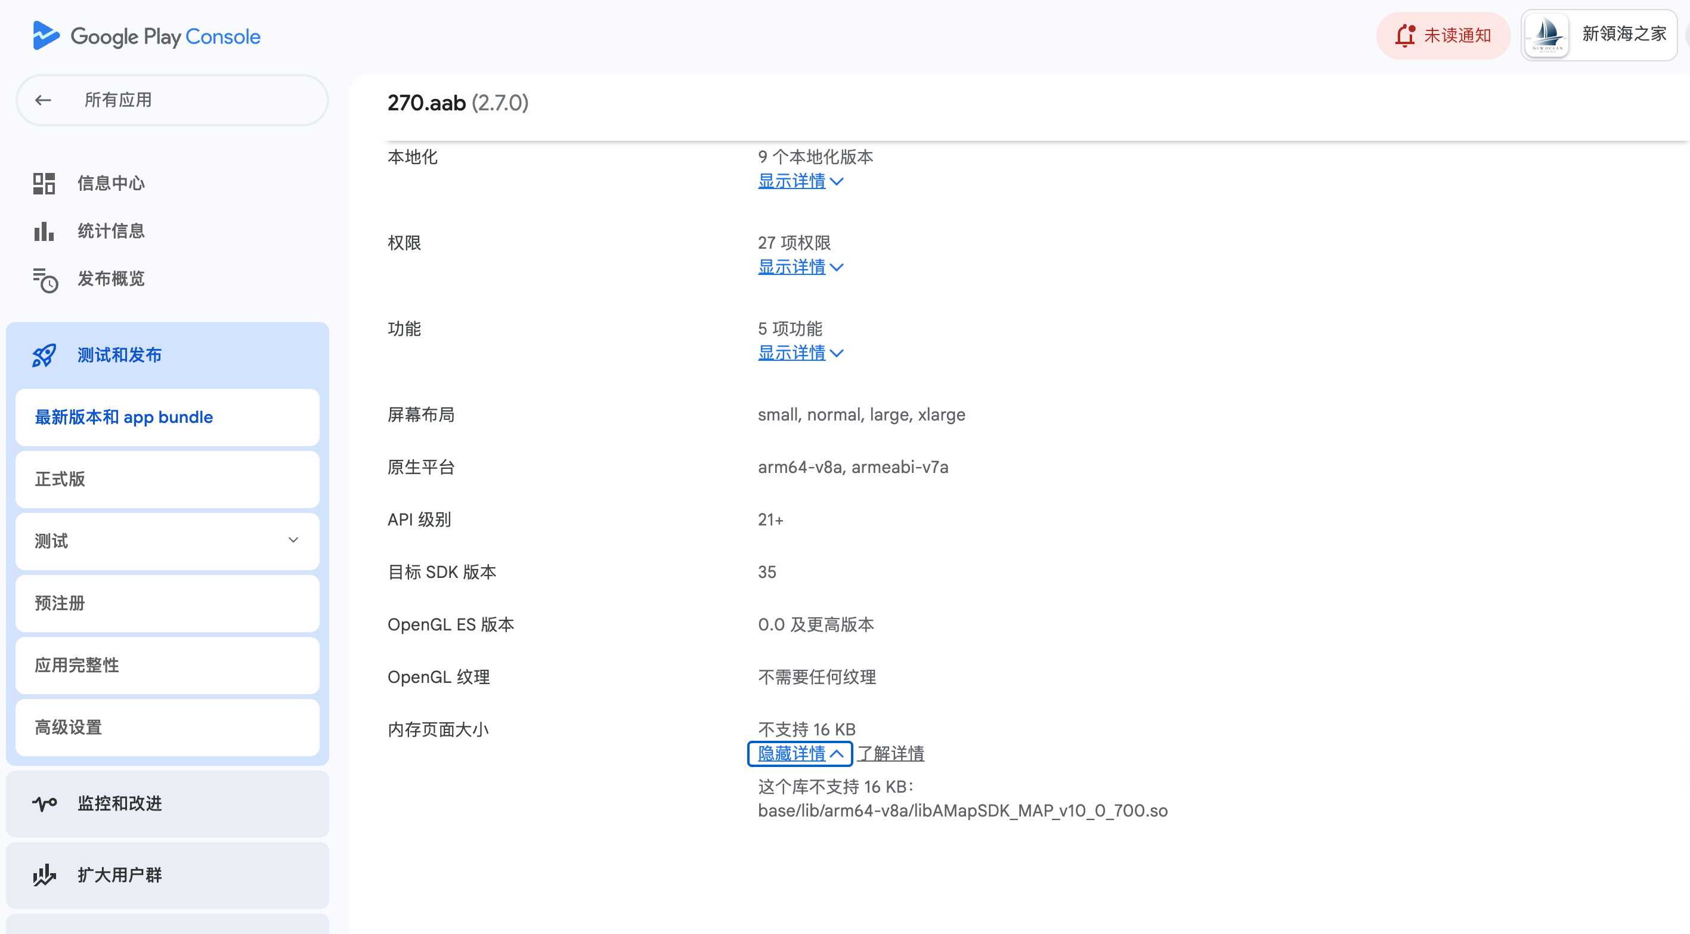
Task: Click the 统计信息 bar chart icon
Action: tap(44, 231)
